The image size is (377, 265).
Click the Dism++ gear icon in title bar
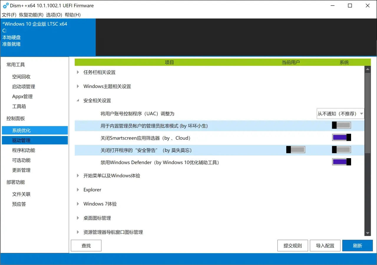(6, 6)
